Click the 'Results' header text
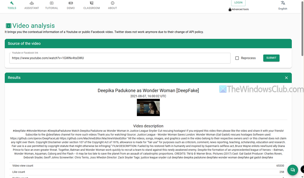Screen dimensions: 304x178 14,78
